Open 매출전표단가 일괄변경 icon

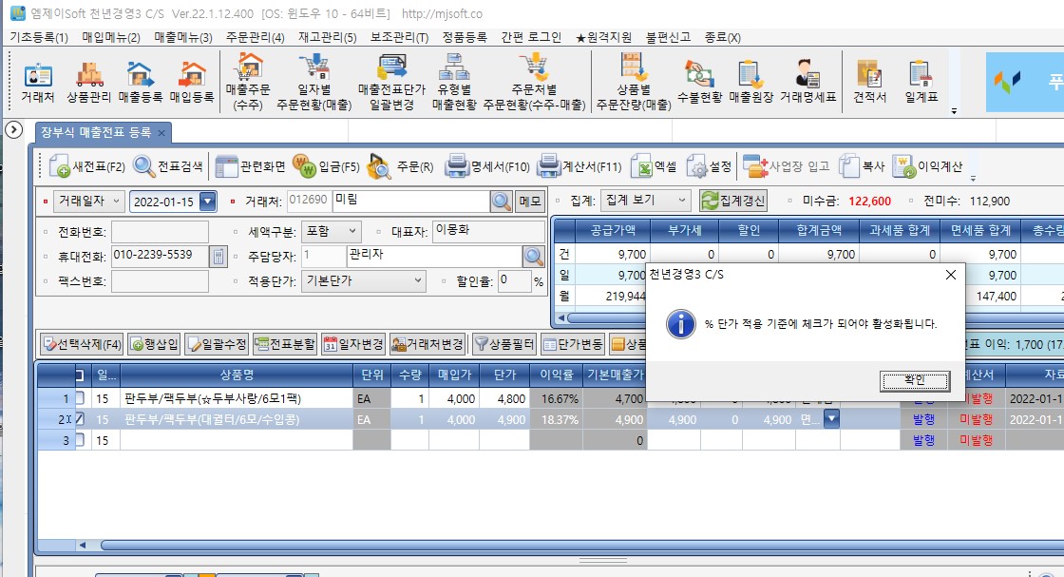[391, 83]
